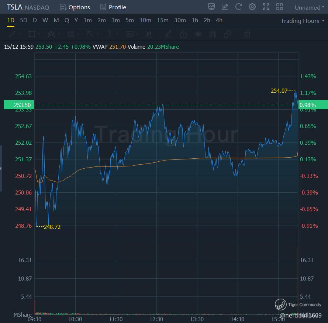Open the Unnamed layout dropdown

[x=310, y=7]
